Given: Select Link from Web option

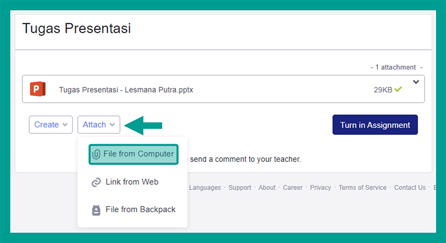Looking at the screenshot, I should pos(132,182).
